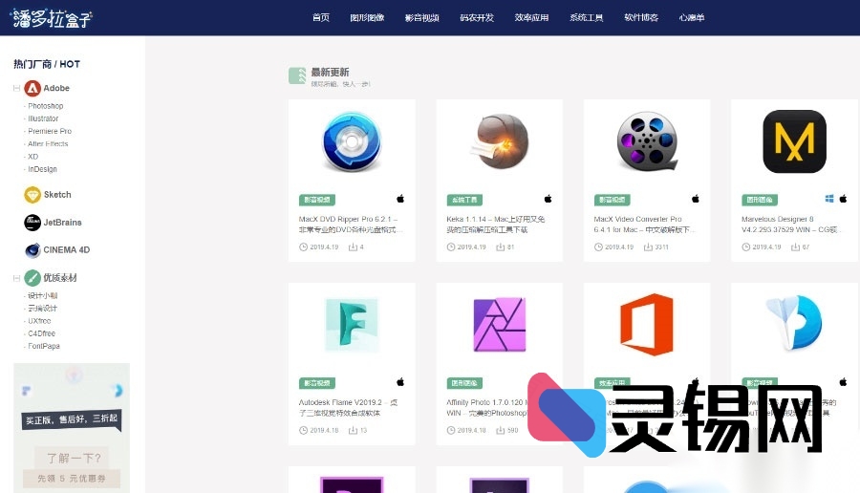Viewport: 860px width, 493px height.
Task: Click the Adobe logo icon in sidebar
Action: (32, 88)
